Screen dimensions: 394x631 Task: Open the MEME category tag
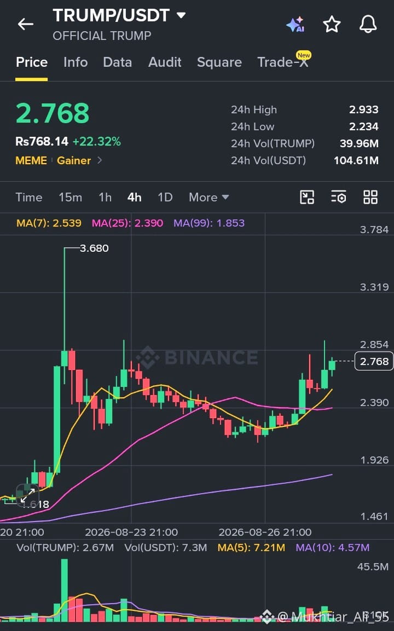click(31, 160)
